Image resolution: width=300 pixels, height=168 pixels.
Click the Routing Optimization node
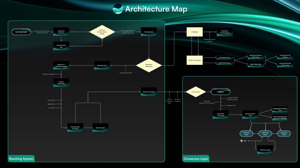[x=61, y=82]
